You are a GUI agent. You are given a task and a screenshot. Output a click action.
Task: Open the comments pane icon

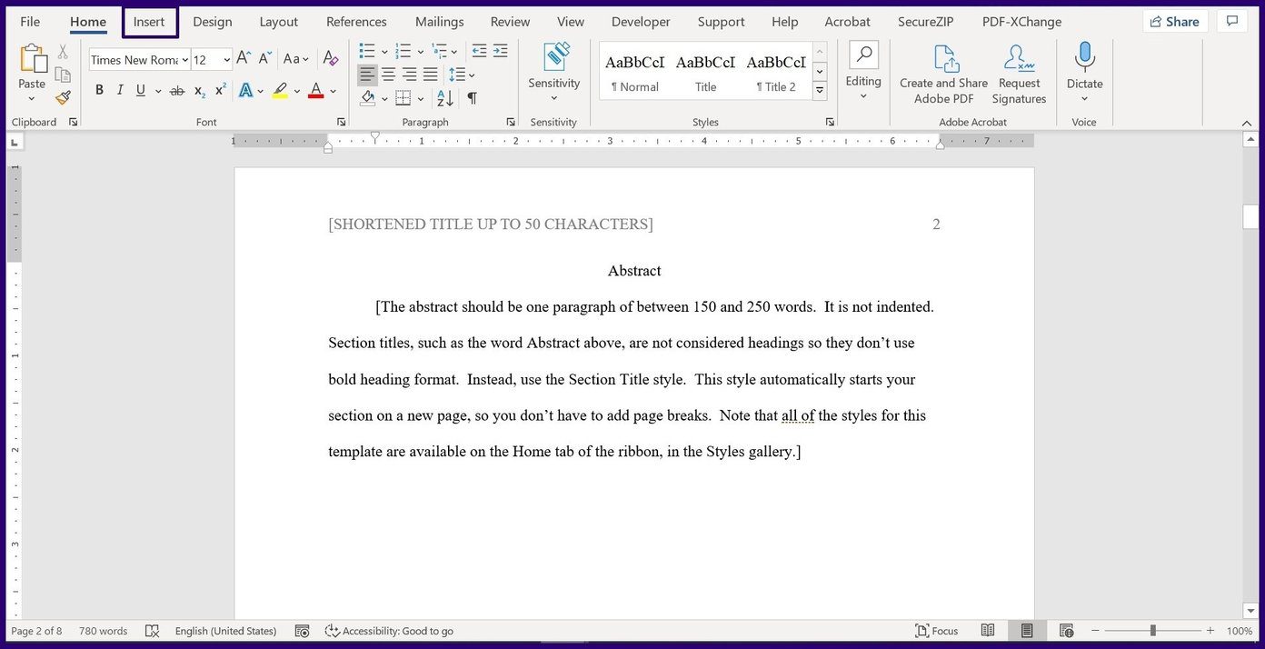[1232, 21]
